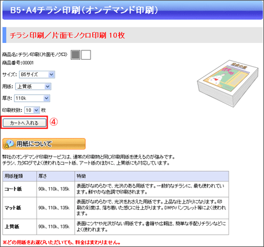Viewport: 264px width, 247px height.
Task: Click the flyer stack product image
Action: pos(228,83)
